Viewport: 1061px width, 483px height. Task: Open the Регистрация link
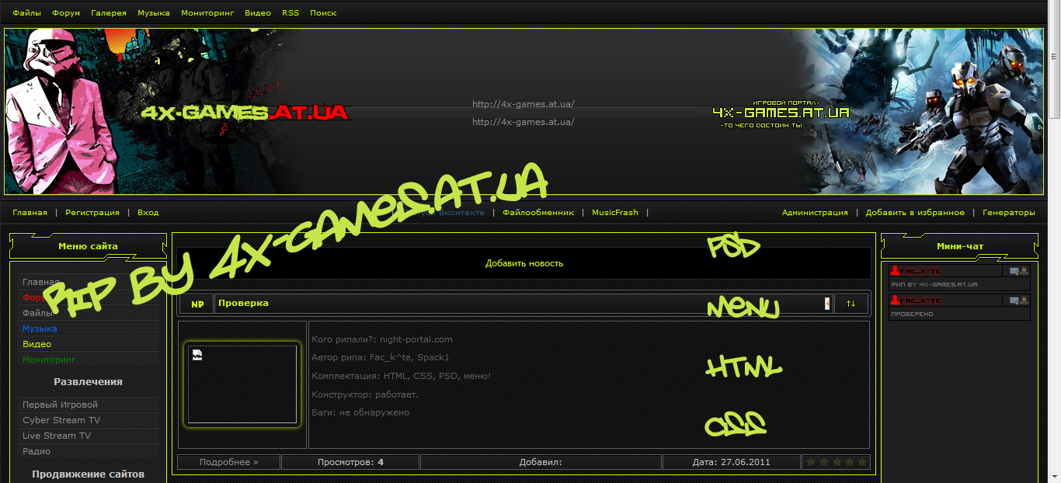(x=92, y=213)
